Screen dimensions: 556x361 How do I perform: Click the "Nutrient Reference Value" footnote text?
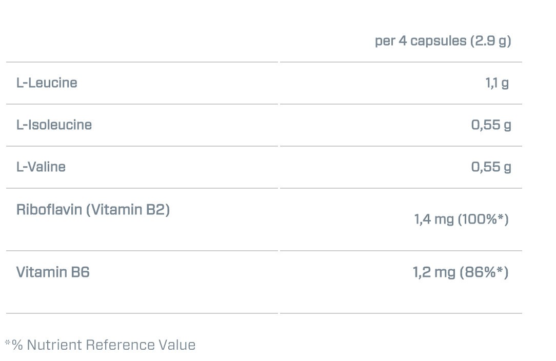click(x=111, y=345)
